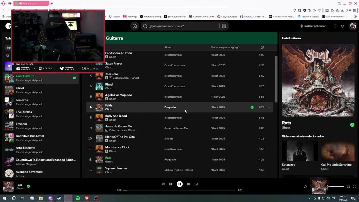
Task: Click the duration clock column header icon
Action: [262, 47]
